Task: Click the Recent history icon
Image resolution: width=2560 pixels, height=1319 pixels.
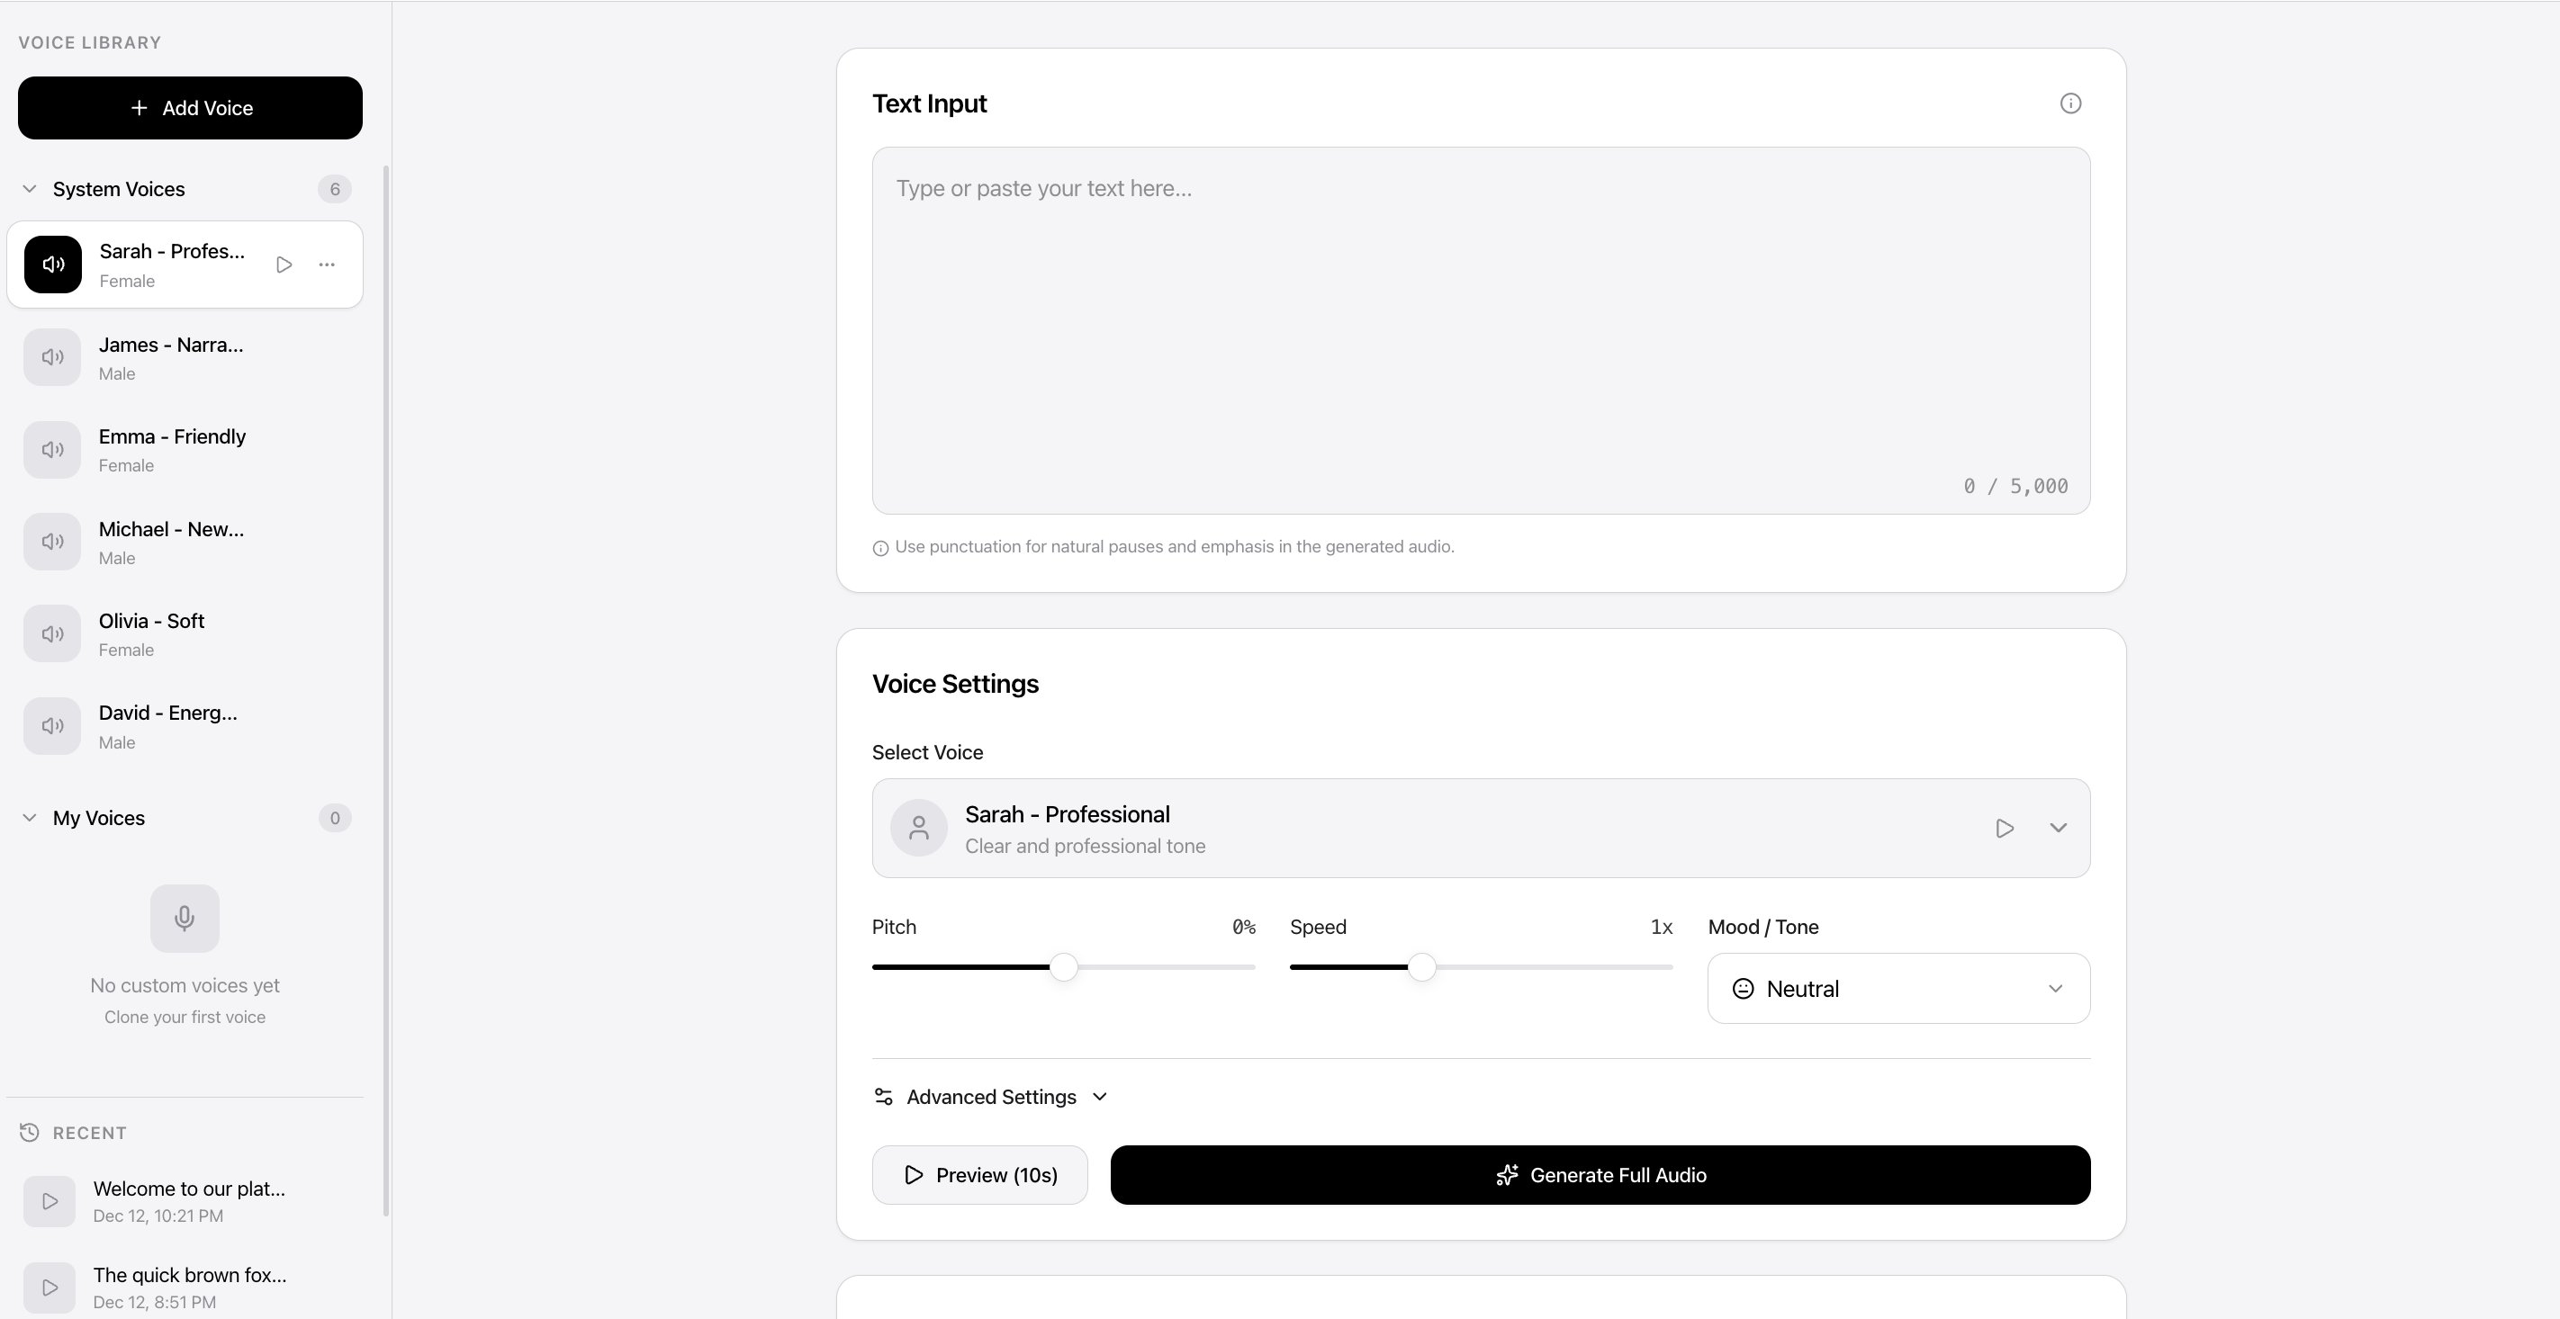Action: click(30, 1132)
